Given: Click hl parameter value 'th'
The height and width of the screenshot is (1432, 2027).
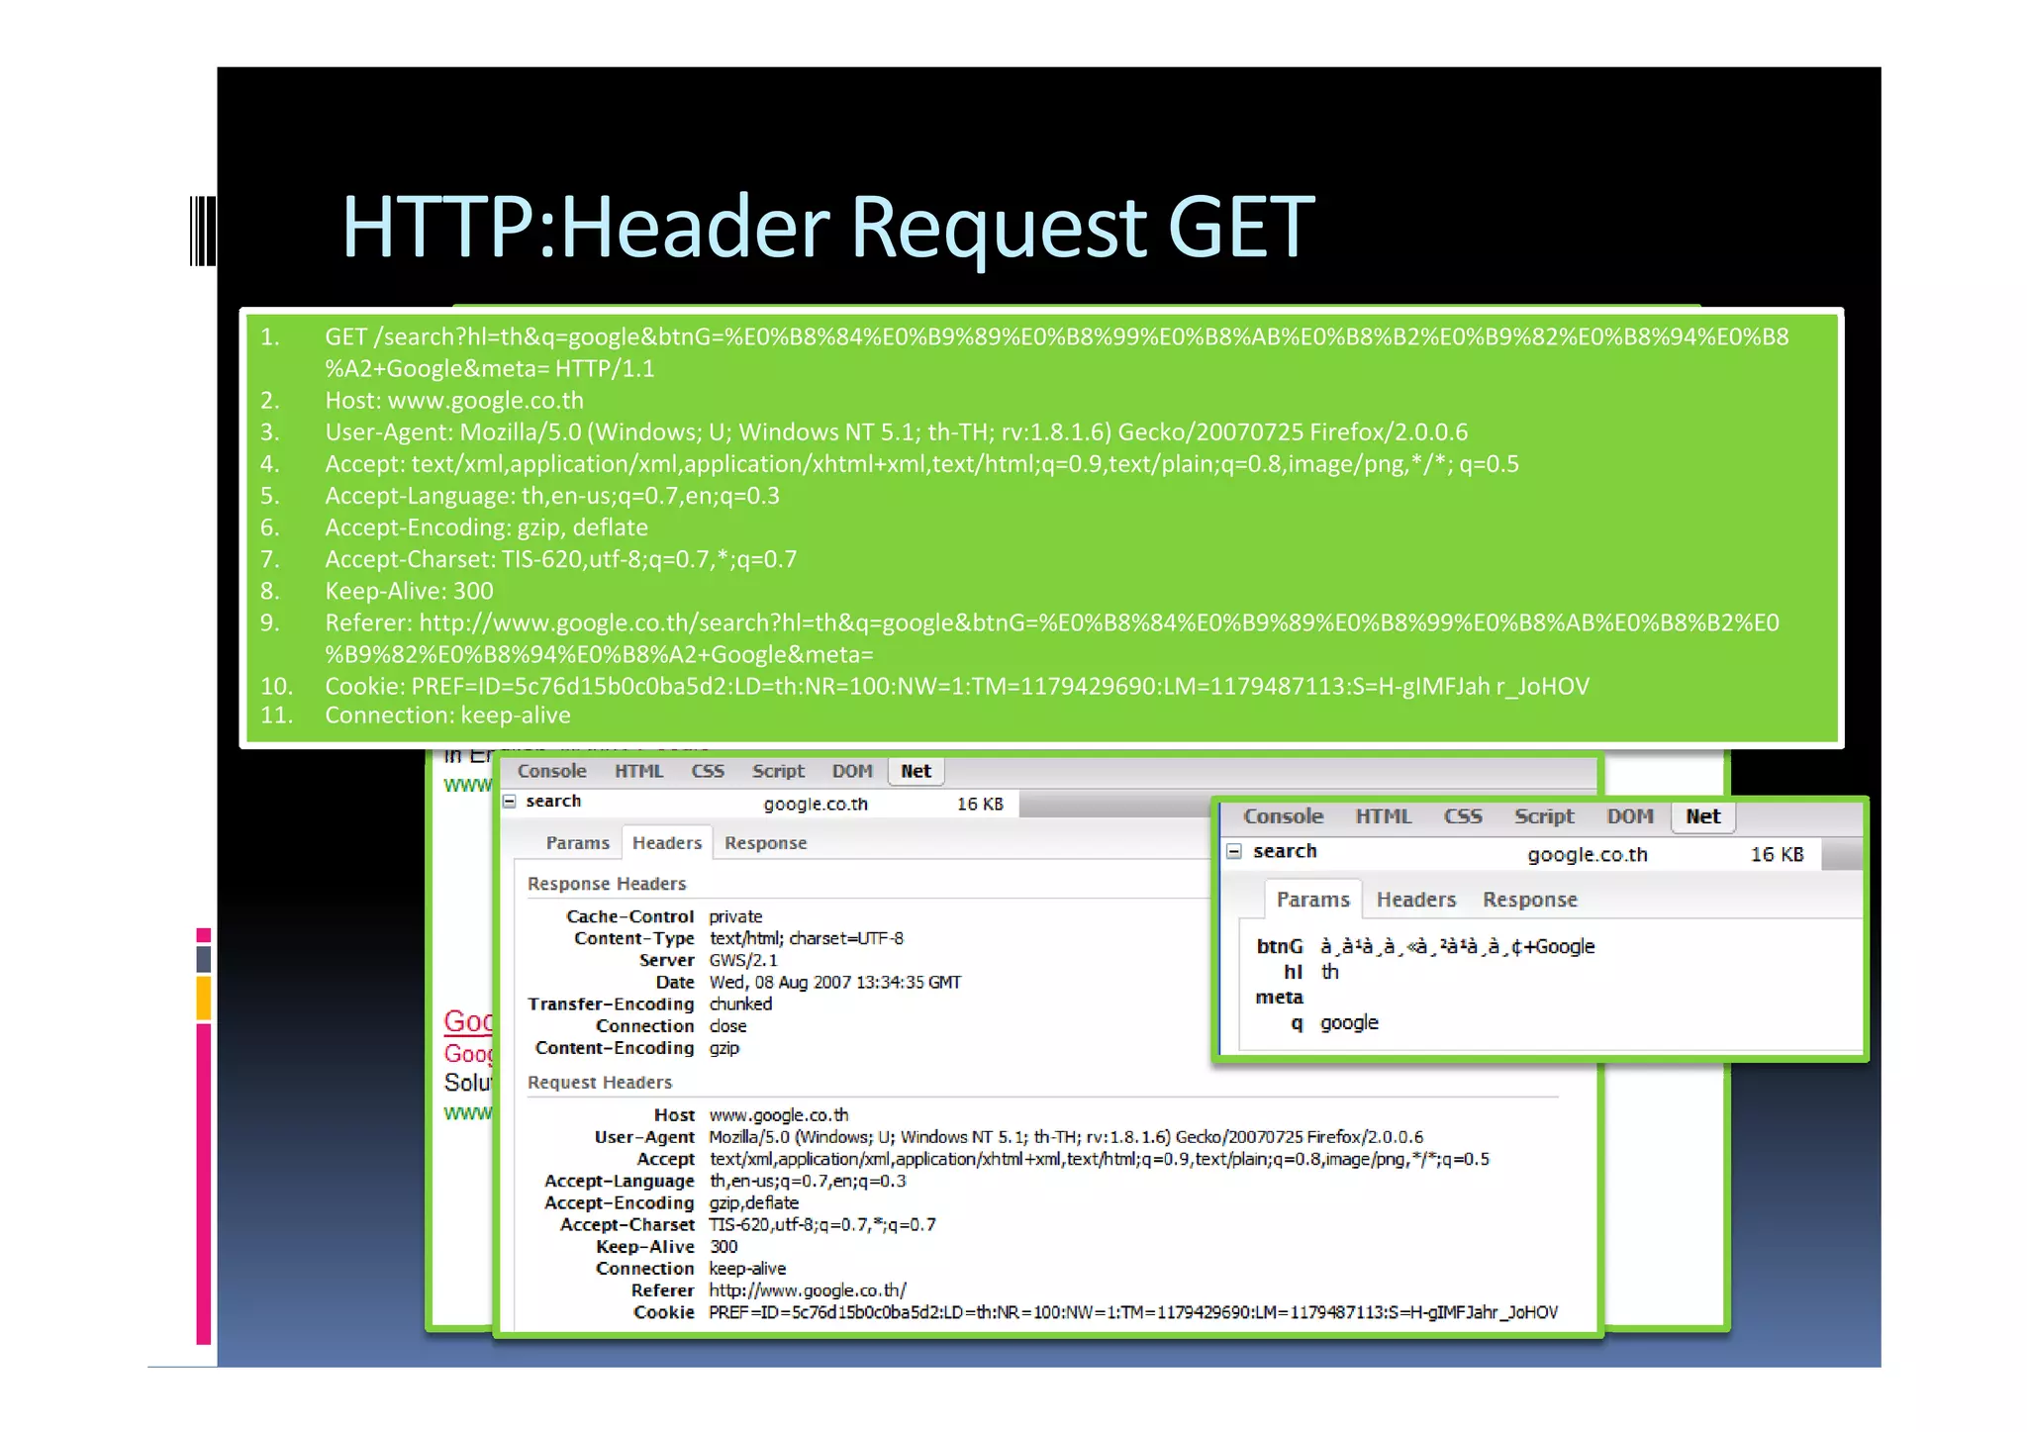Looking at the screenshot, I should point(1329,972).
